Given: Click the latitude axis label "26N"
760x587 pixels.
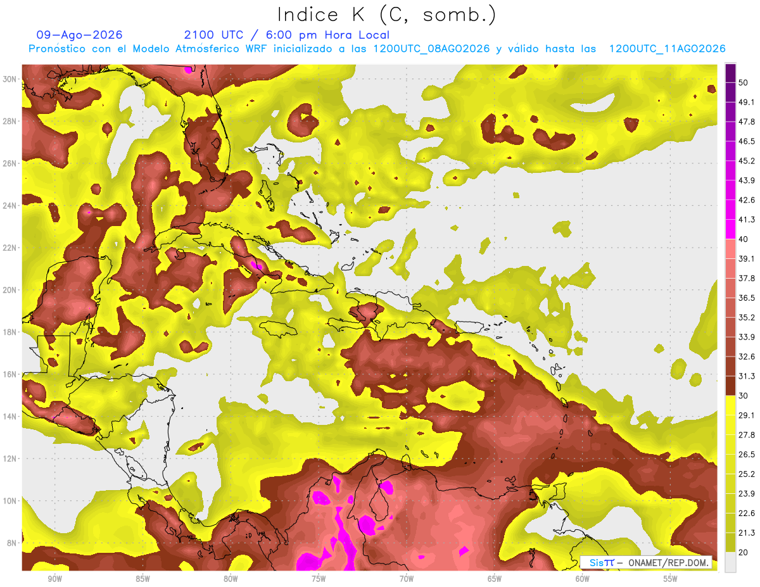Looking at the screenshot, I should click(11, 163).
